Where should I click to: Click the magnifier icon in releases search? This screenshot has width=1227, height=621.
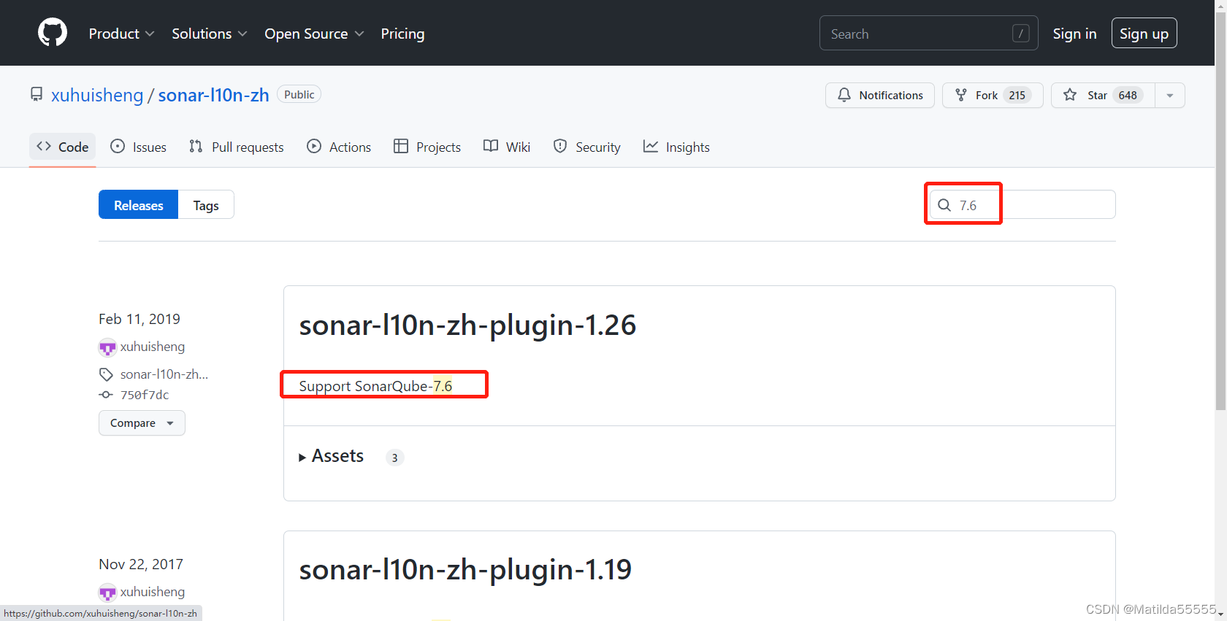pos(944,205)
